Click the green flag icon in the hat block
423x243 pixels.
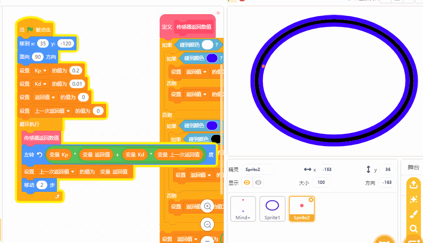(x=30, y=30)
